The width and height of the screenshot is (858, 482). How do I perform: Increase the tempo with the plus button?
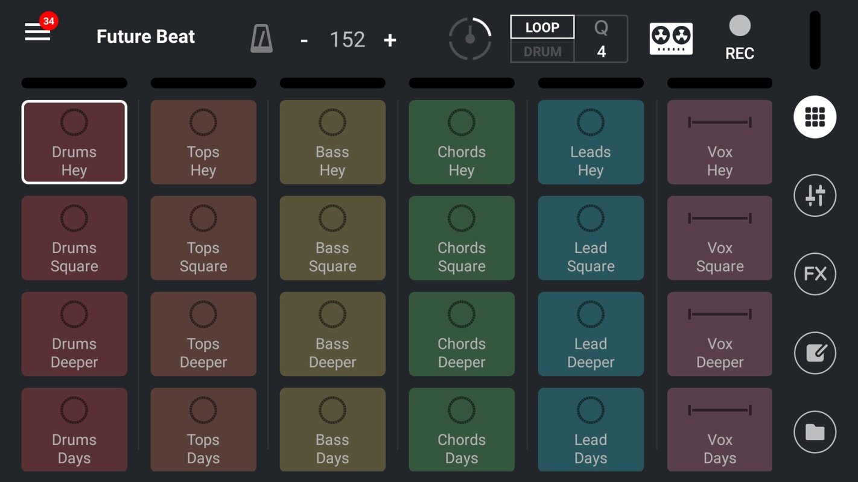click(390, 39)
